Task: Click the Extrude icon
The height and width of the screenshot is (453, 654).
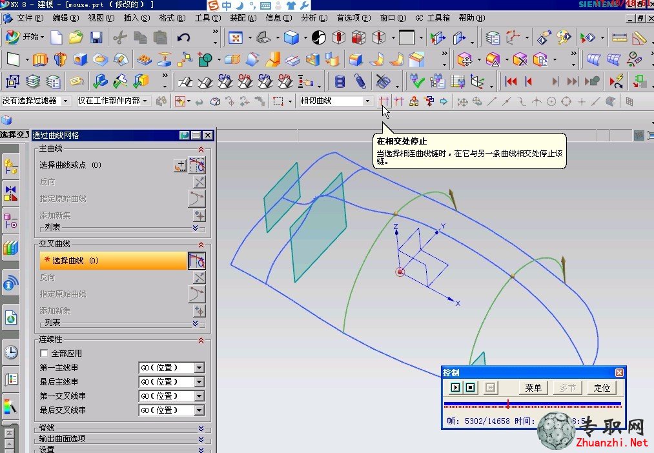Action: tap(40, 59)
